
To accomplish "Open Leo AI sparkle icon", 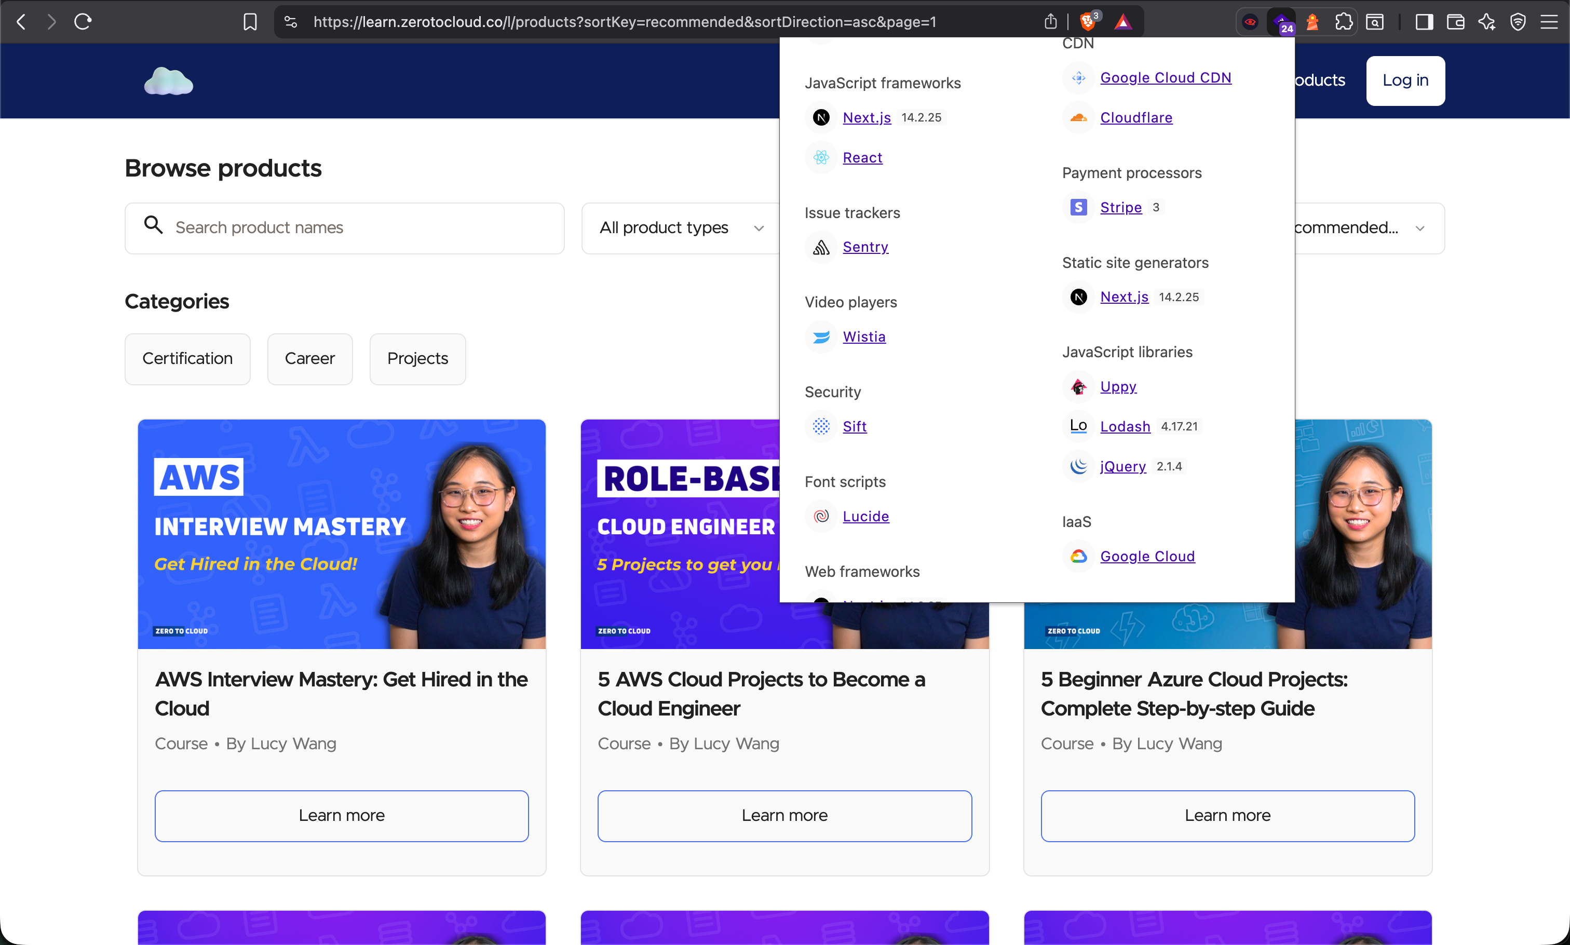I will click(x=1486, y=22).
